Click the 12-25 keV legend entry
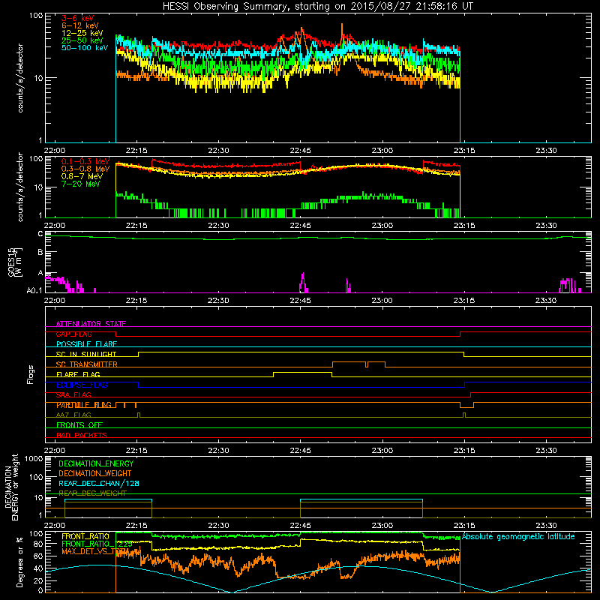The height and width of the screenshot is (600, 600). [82, 33]
